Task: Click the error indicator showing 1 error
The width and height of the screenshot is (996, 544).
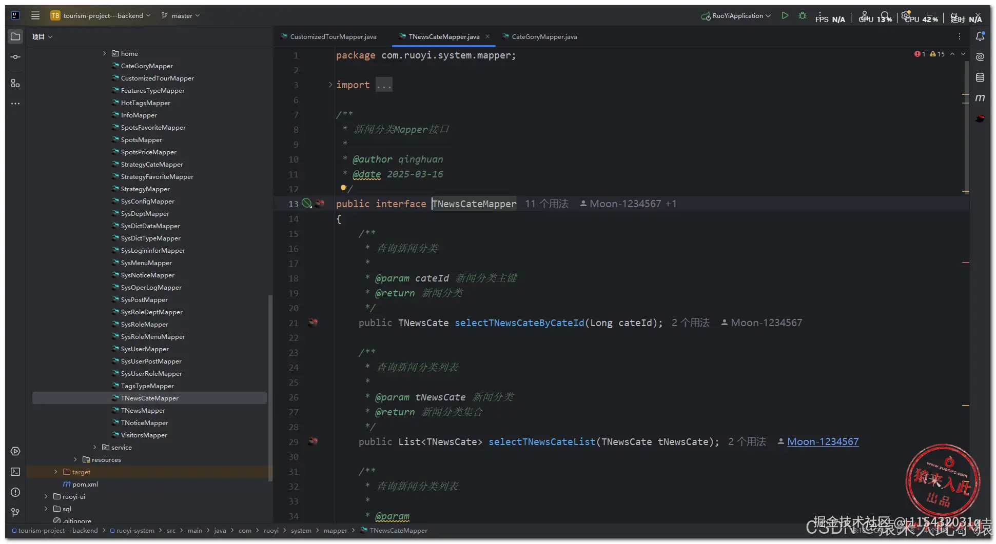Action: [x=920, y=54]
